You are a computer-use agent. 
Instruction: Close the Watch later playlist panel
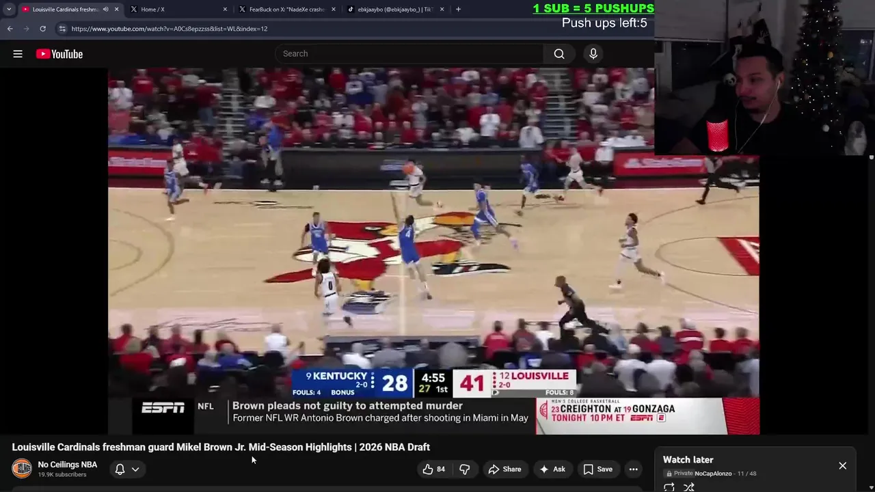click(x=842, y=466)
